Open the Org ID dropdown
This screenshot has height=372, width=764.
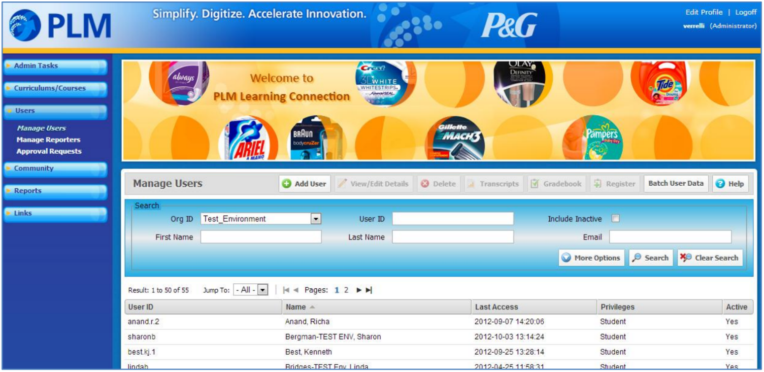tap(316, 219)
